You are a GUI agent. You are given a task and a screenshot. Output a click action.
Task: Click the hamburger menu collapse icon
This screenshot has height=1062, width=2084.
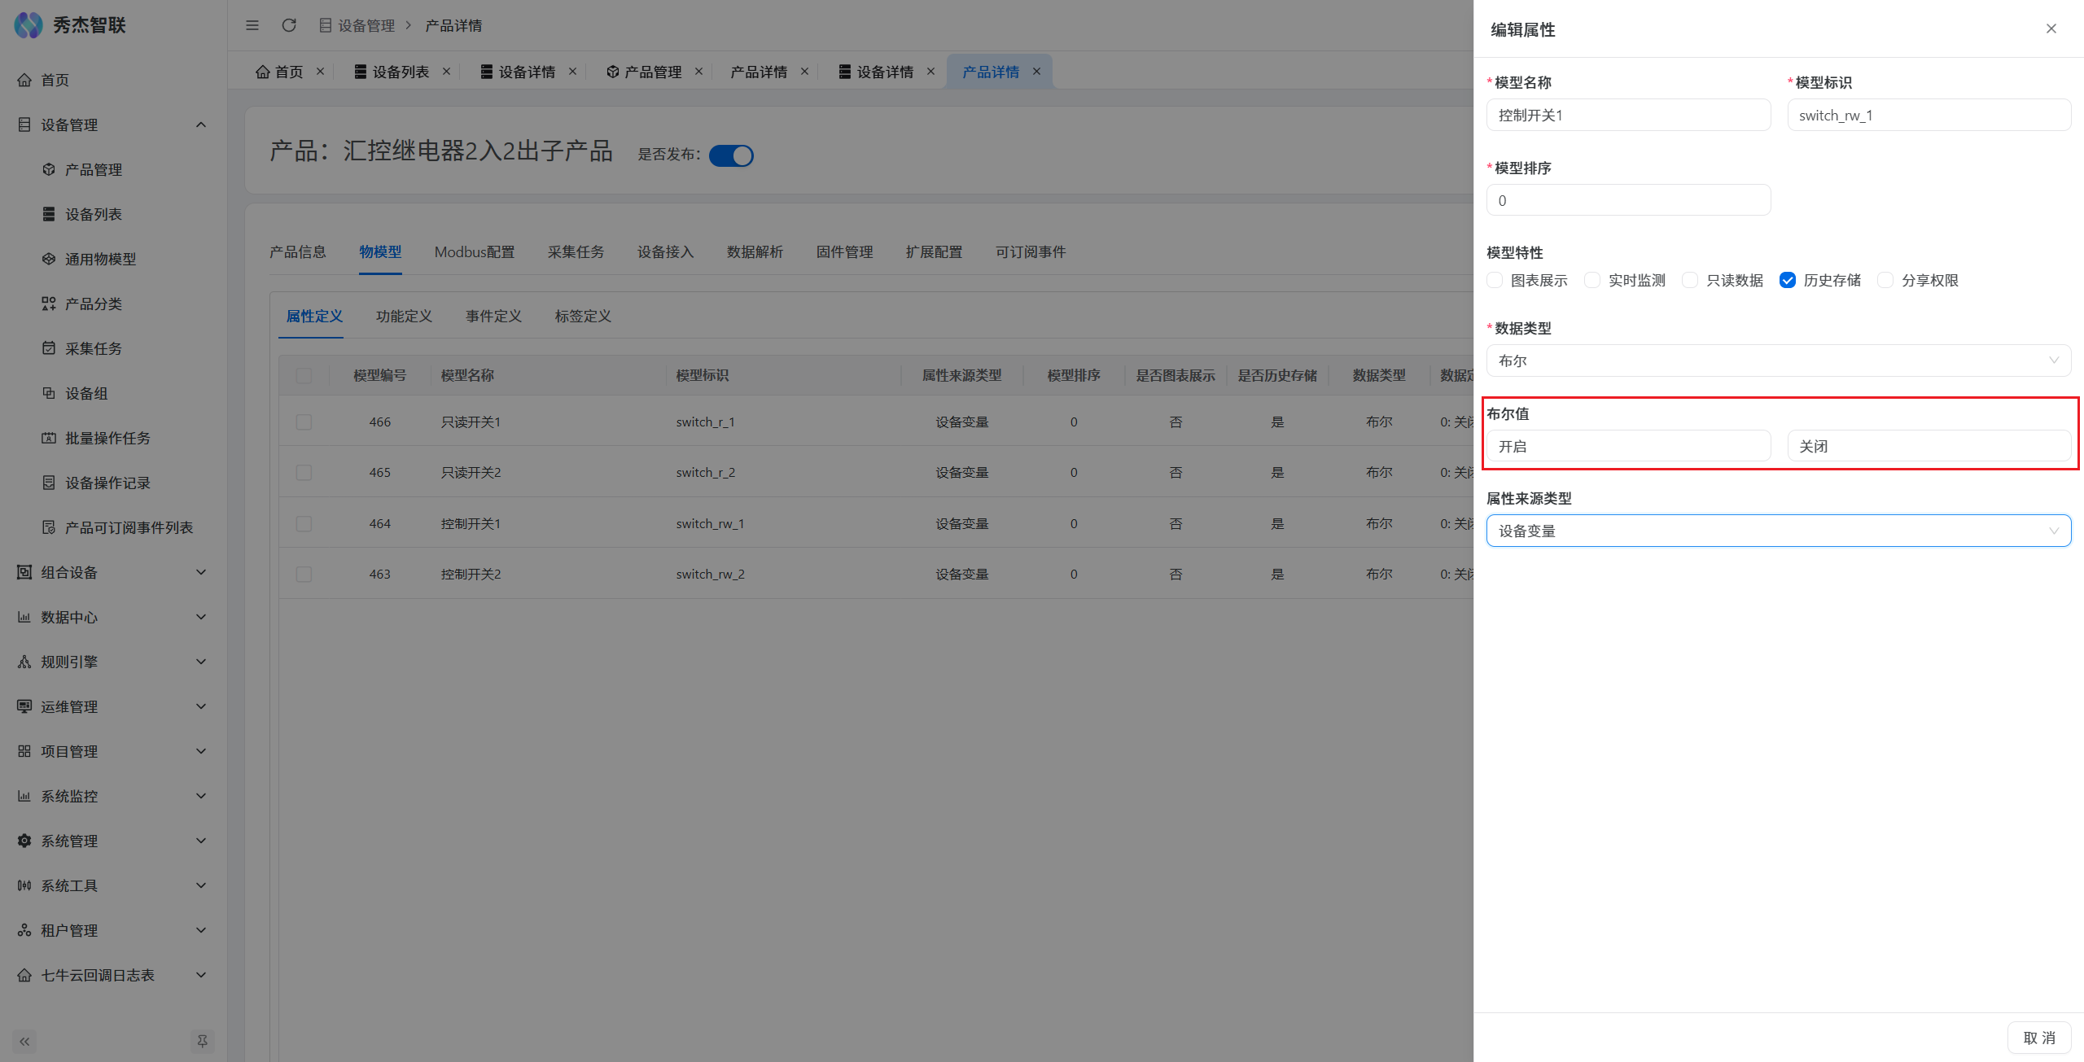[252, 25]
